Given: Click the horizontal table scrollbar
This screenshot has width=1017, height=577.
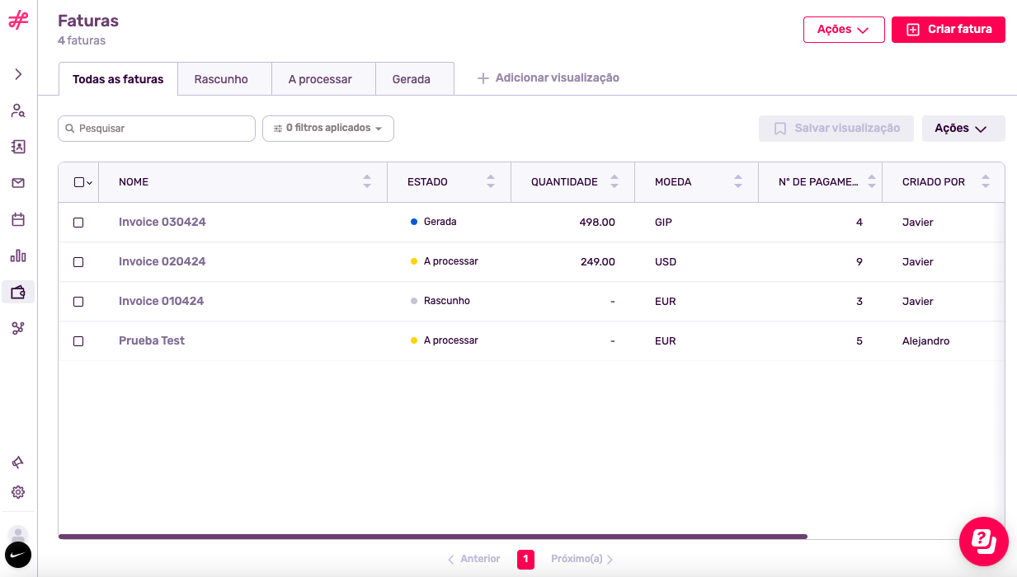Looking at the screenshot, I should 433,537.
